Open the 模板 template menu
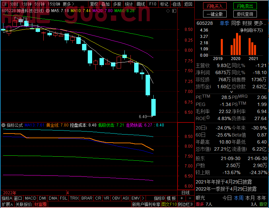269x208 pixels. [171, 198]
